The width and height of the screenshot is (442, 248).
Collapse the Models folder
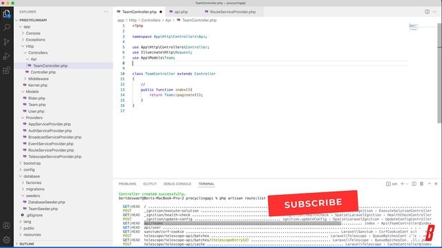32,92
